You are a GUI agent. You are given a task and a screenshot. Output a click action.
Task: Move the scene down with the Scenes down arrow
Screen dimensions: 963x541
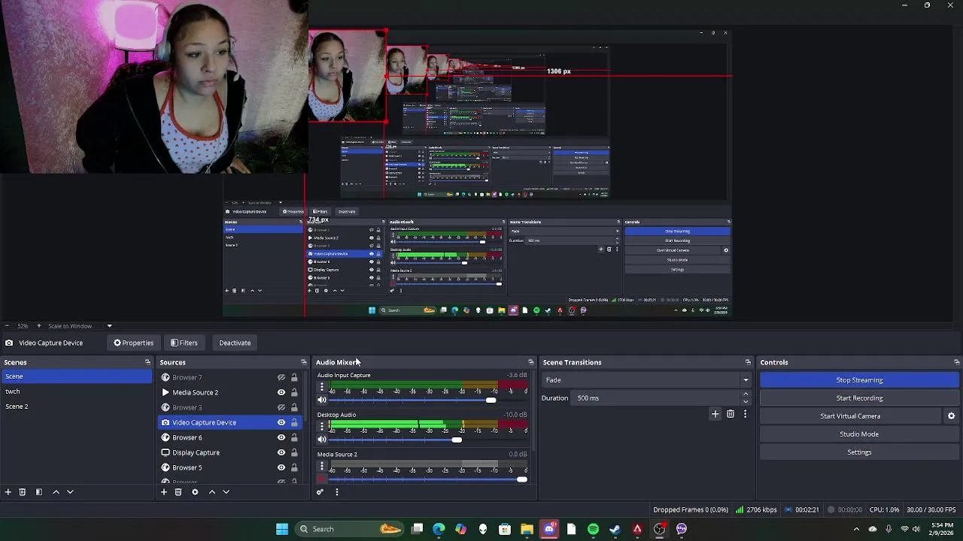pyautogui.click(x=70, y=492)
